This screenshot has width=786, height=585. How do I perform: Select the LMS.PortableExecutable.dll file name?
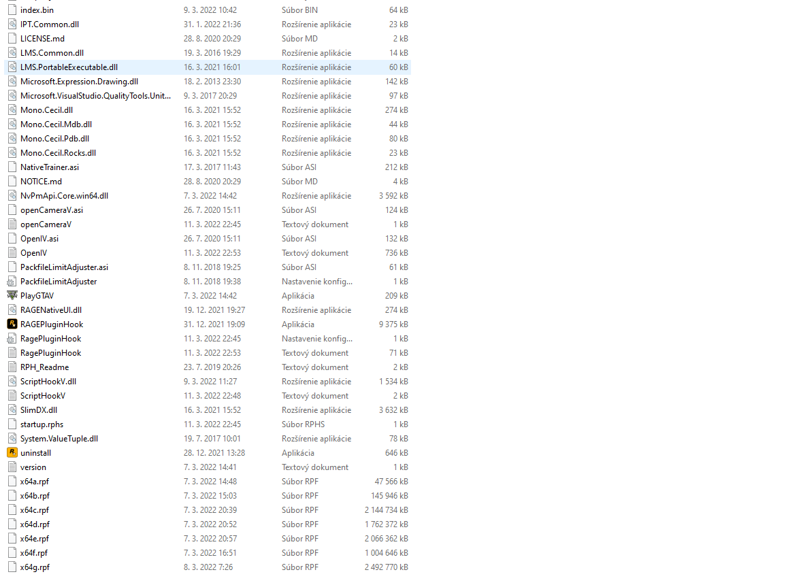(x=69, y=67)
